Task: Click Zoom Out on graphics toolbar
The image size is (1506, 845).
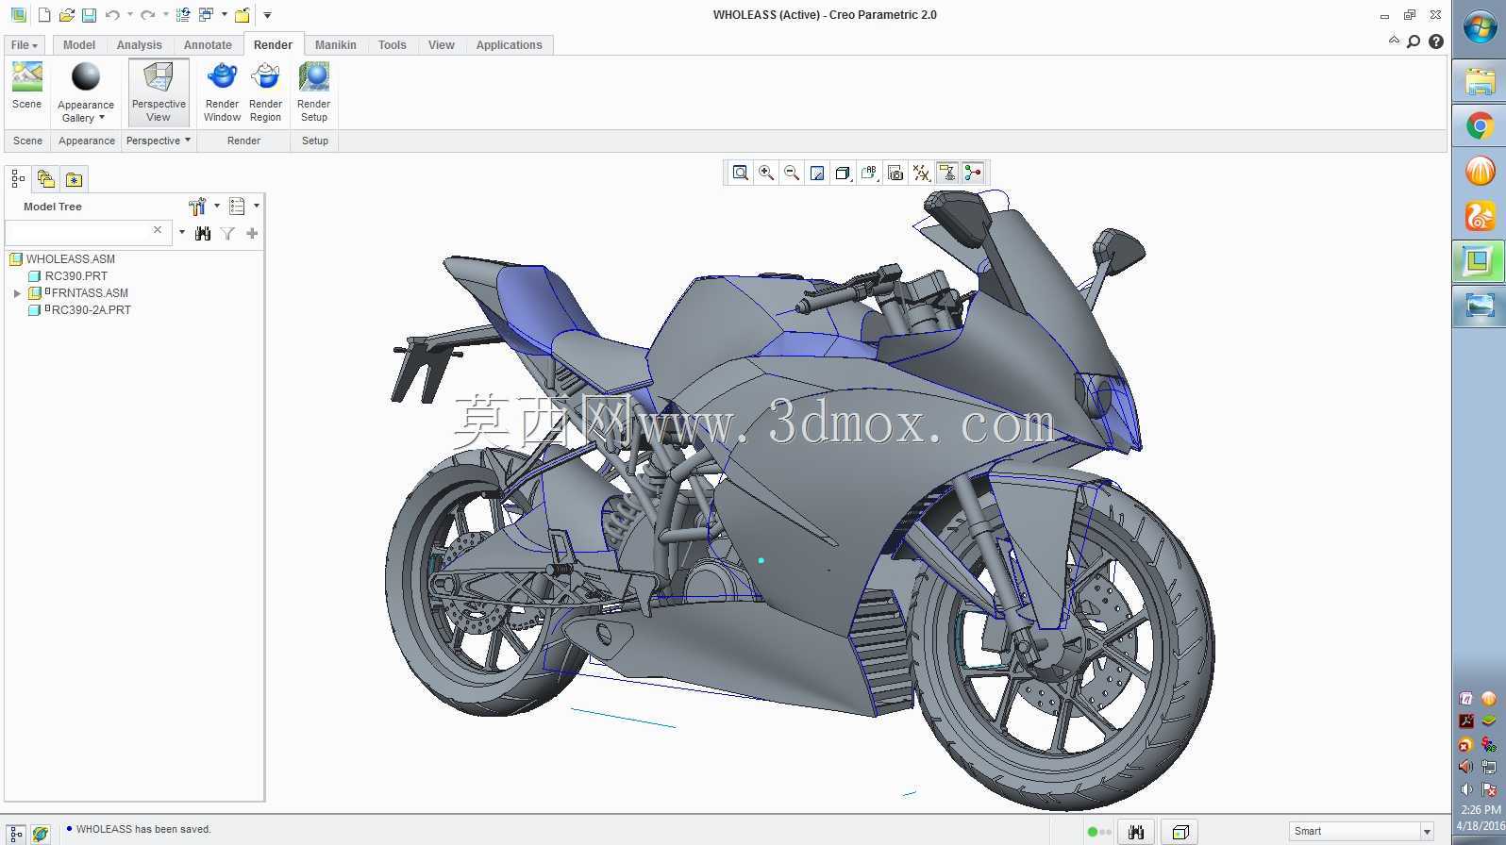Action: [792, 173]
